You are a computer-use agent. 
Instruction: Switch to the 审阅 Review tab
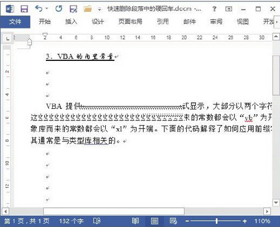216,22
